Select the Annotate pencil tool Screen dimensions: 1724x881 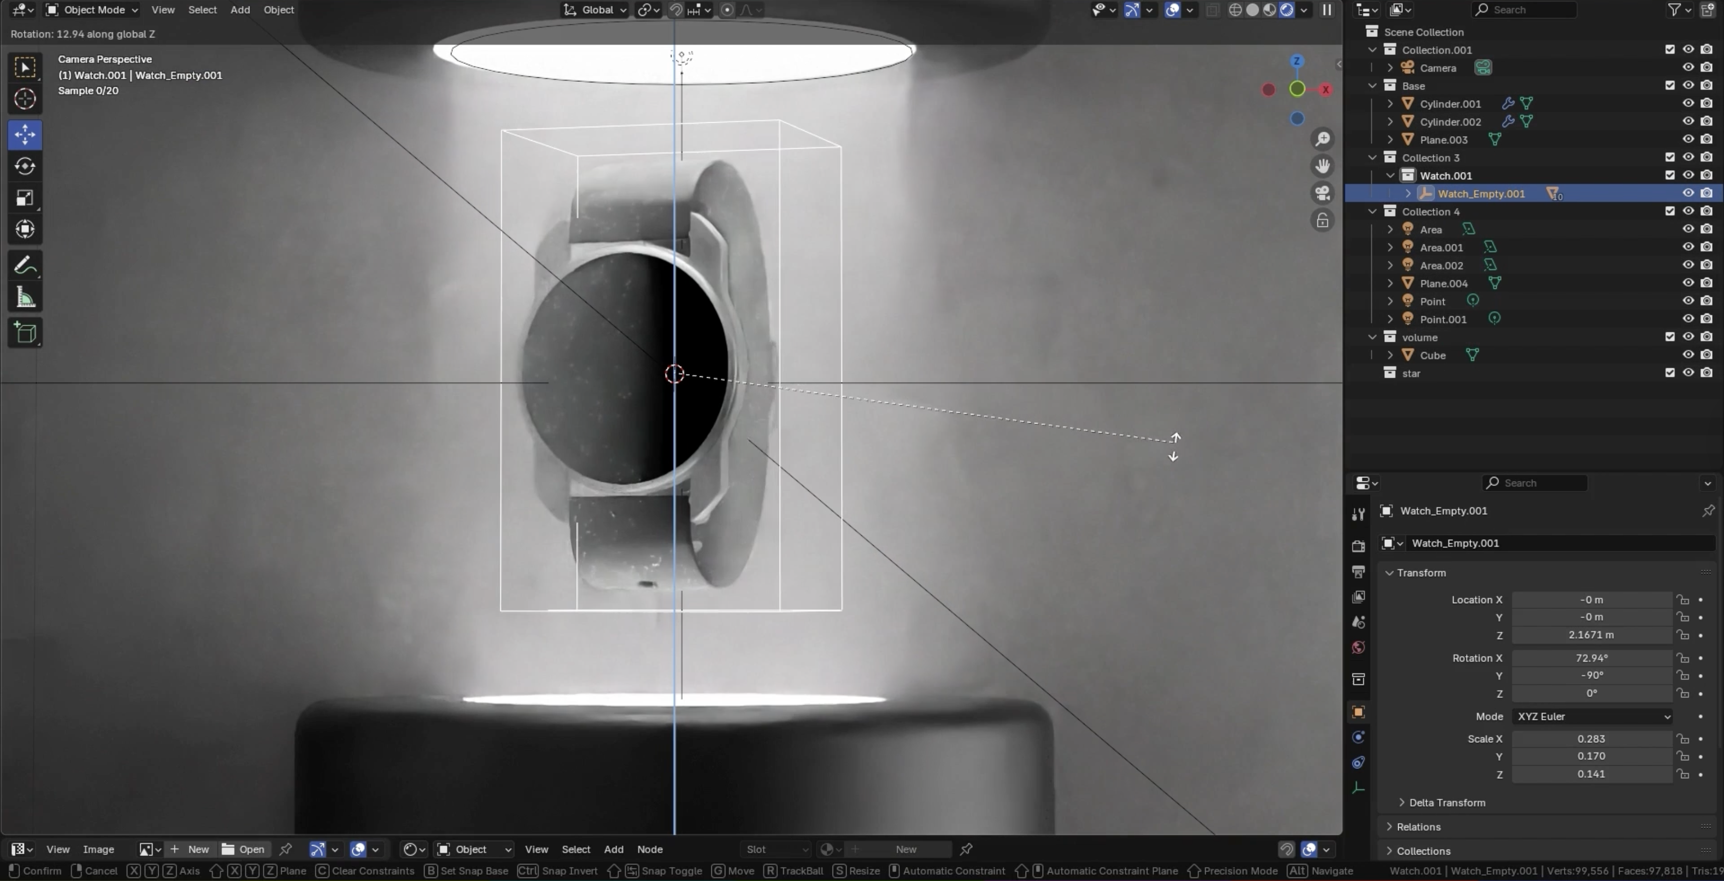[25, 266]
